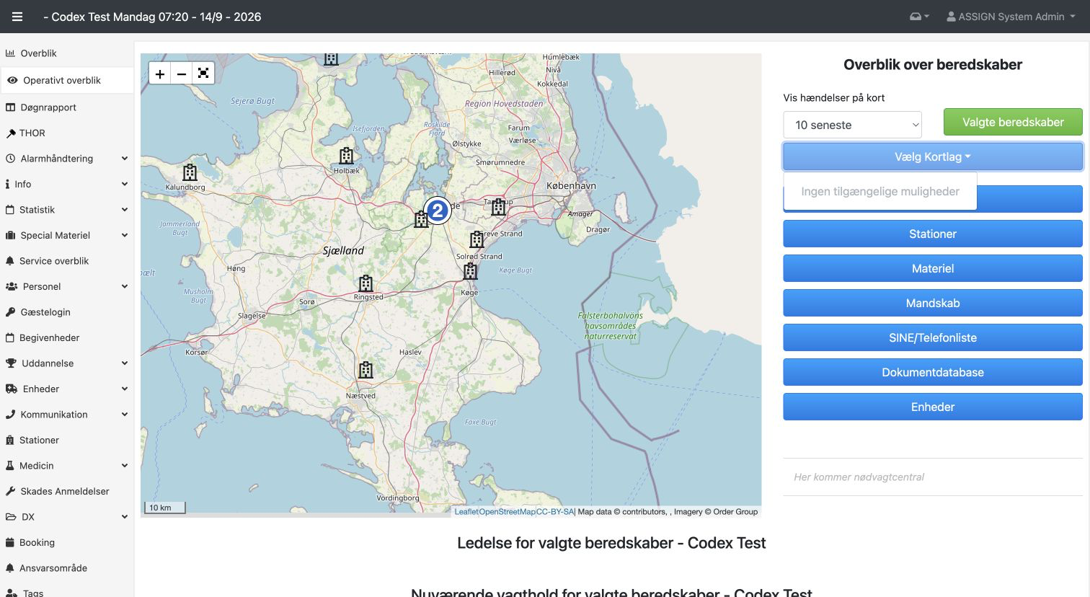Click the blue Materiel button
The width and height of the screenshot is (1090, 597).
coord(933,268)
